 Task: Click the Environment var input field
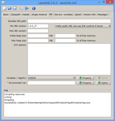[x=51, y=83]
